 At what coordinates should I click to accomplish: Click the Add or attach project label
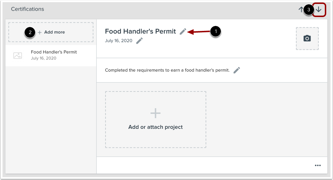pyautogui.click(x=155, y=127)
